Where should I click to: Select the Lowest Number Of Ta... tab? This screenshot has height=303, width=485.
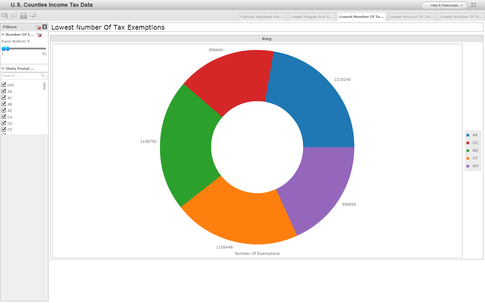click(361, 17)
